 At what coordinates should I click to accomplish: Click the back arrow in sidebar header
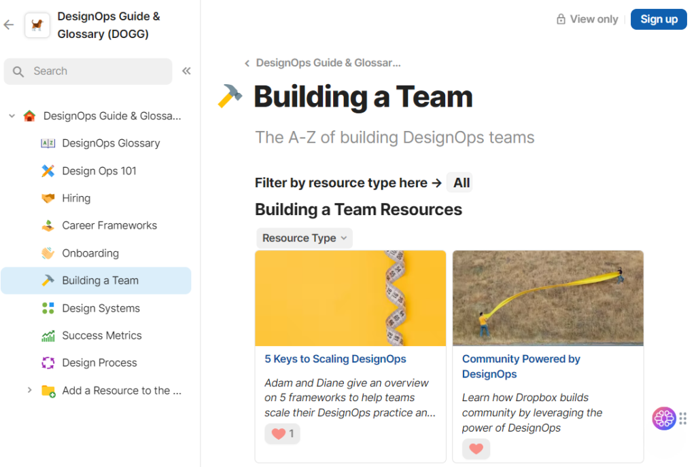9,25
